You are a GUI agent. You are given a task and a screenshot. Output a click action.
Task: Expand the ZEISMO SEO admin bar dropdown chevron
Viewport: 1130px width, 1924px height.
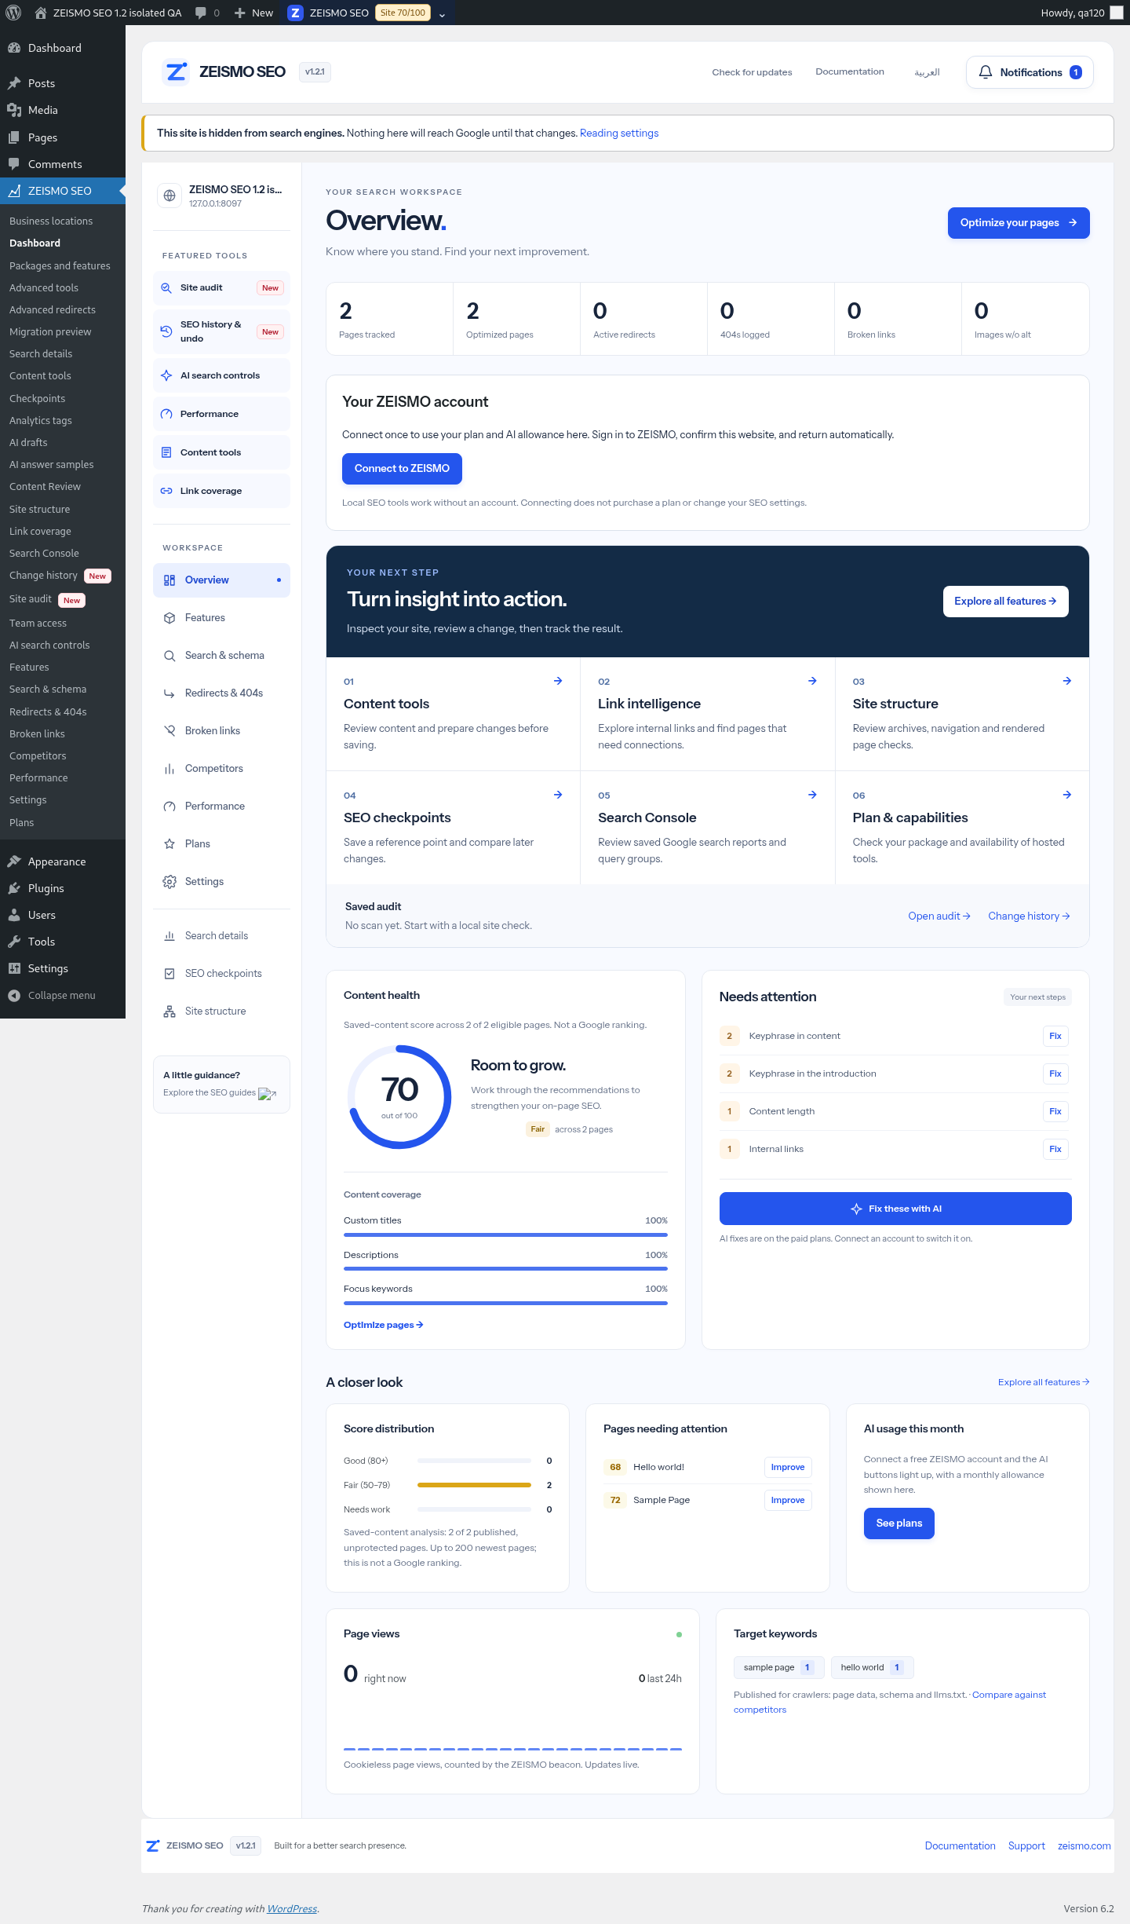tap(442, 13)
